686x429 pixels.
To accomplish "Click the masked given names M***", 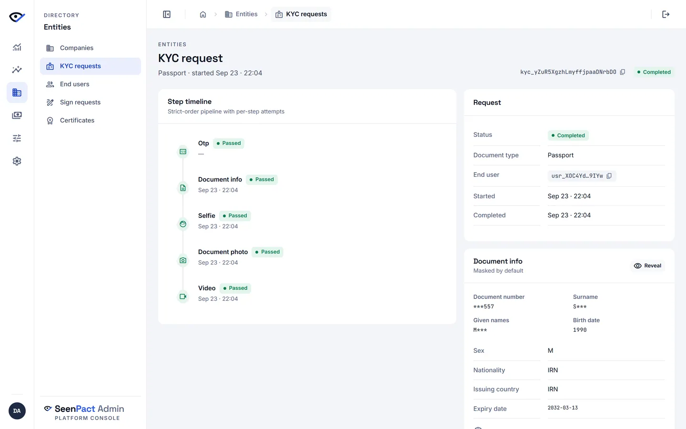I will (480, 330).
